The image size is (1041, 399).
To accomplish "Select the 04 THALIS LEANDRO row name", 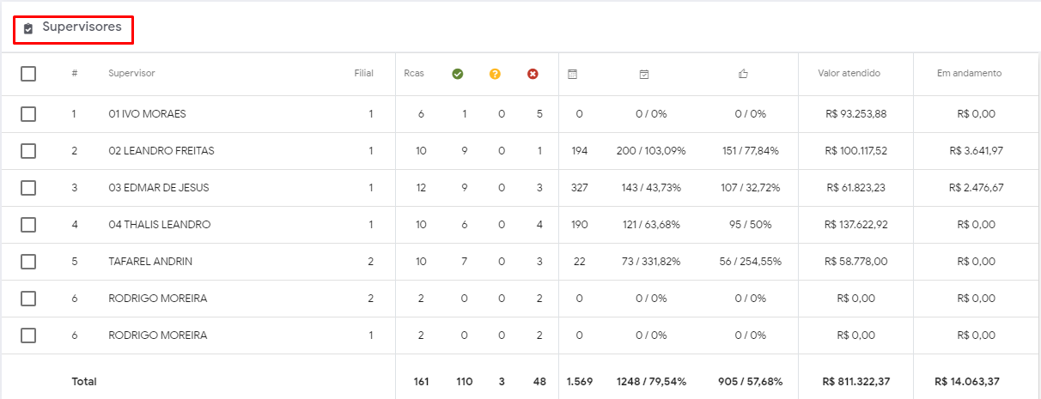I will click(159, 225).
